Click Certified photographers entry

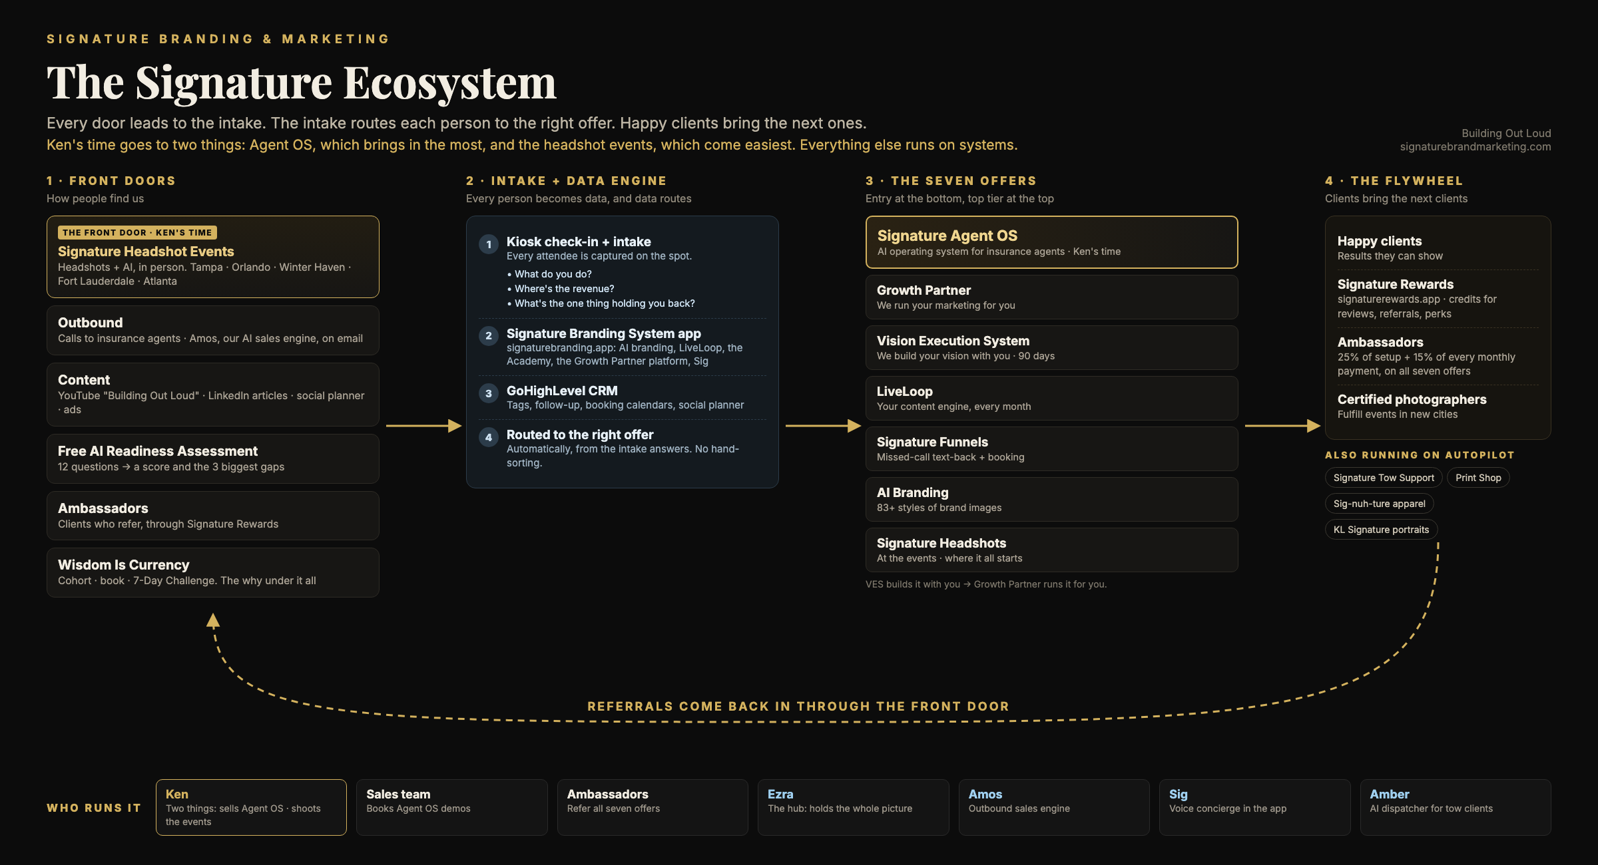pos(1438,406)
